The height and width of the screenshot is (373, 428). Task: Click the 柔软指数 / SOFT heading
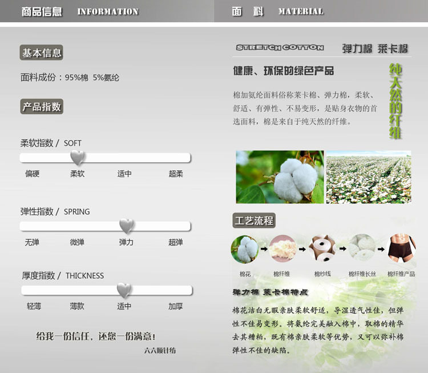(x=51, y=143)
